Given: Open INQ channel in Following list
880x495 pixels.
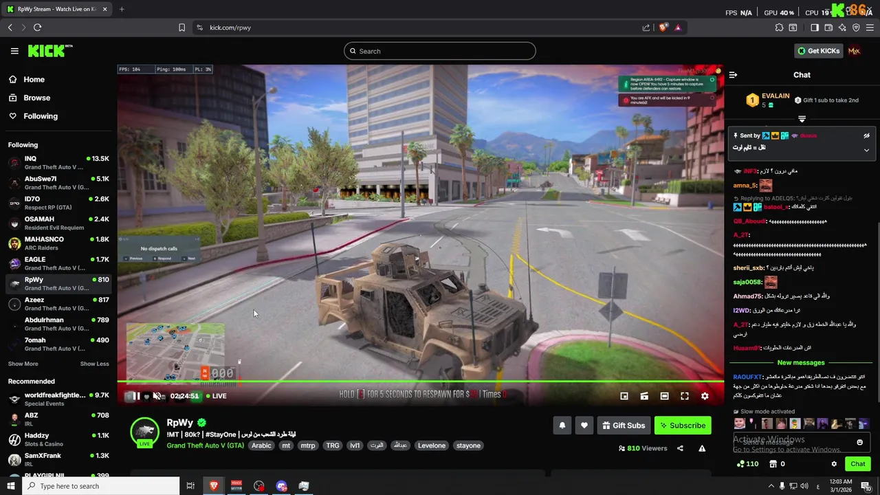Looking at the screenshot, I should tap(58, 163).
